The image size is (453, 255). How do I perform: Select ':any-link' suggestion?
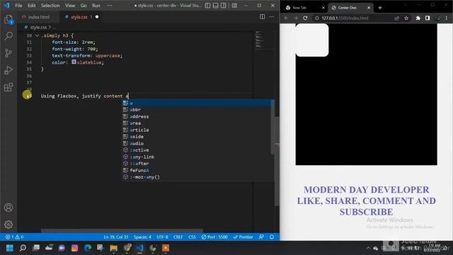click(197, 157)
